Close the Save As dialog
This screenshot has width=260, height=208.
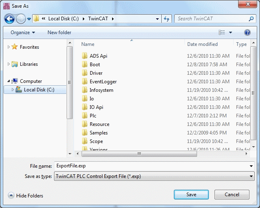click(x=247, y=4)
